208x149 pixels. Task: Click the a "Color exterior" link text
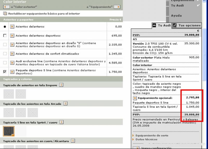pos(24,7)
